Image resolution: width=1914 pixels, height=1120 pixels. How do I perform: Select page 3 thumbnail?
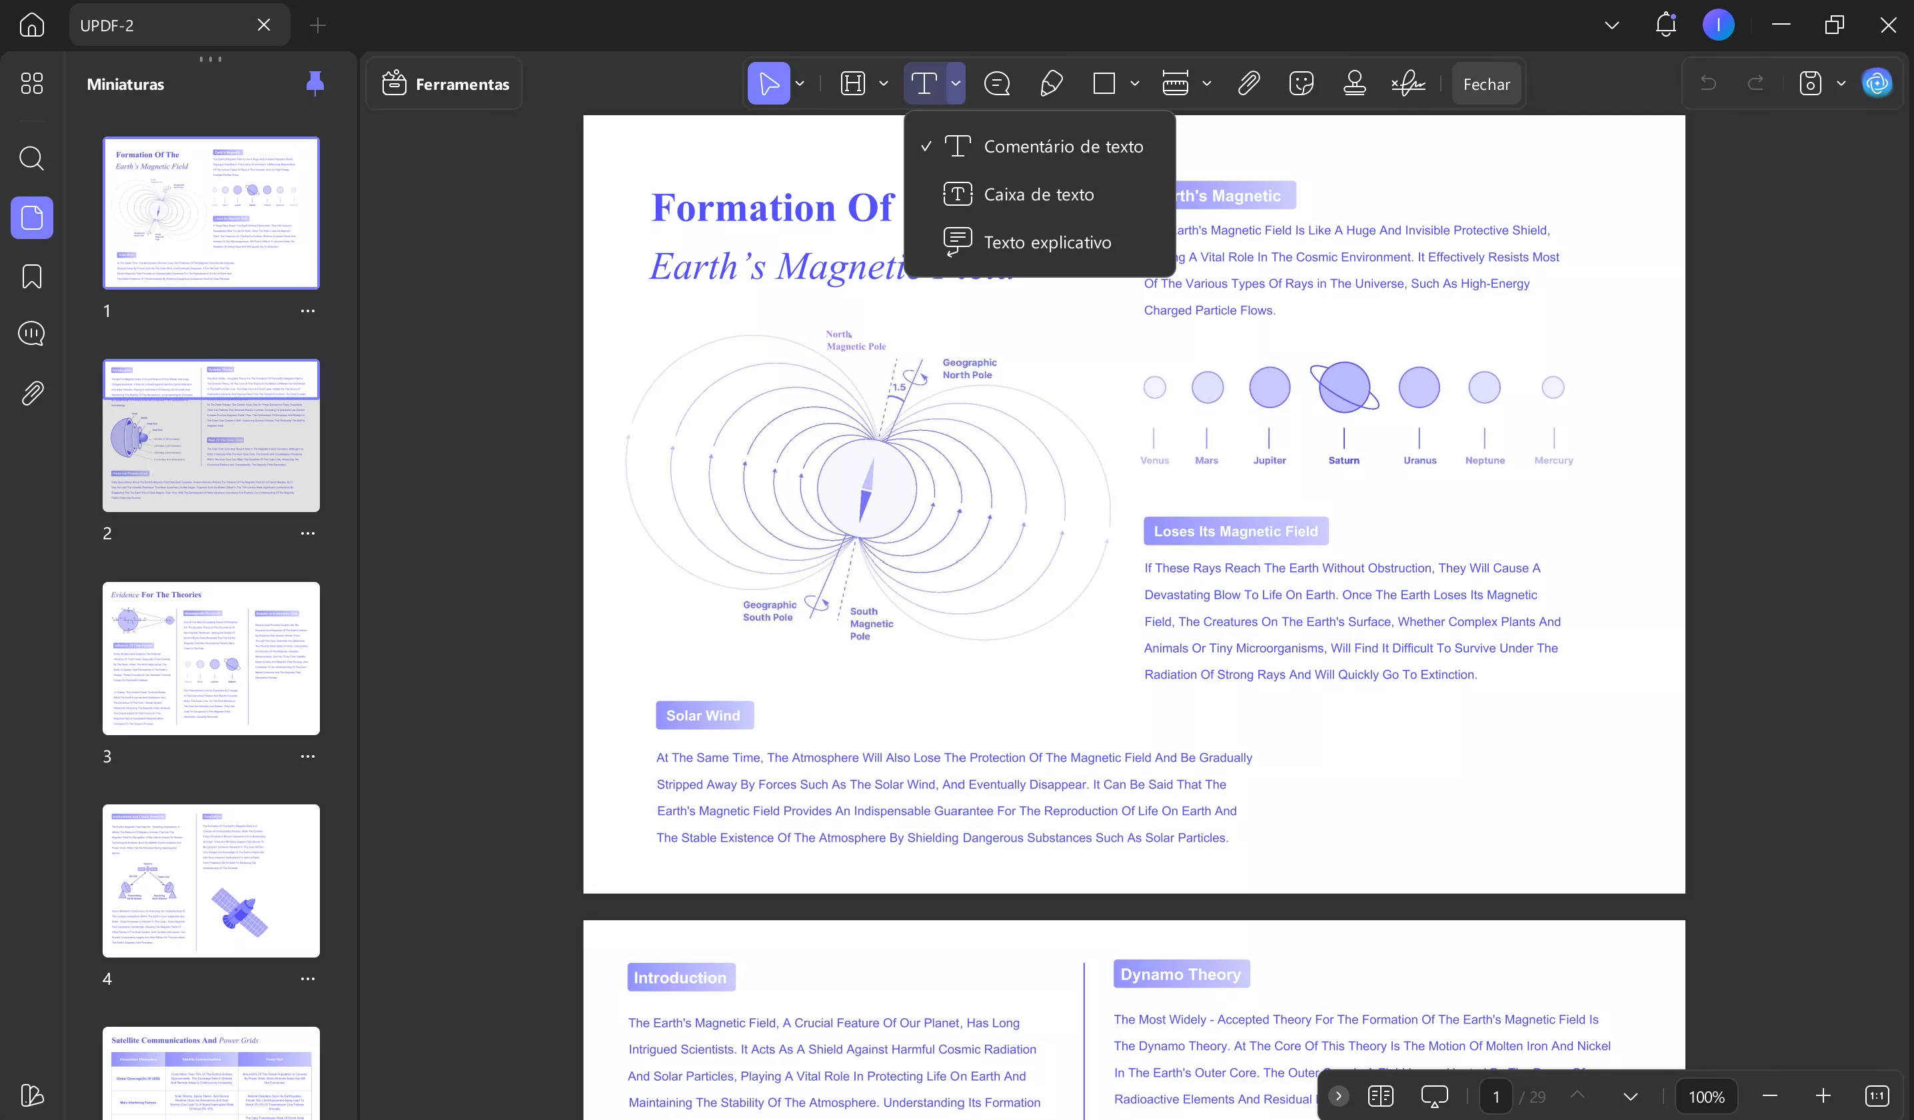tap(211, 658)
